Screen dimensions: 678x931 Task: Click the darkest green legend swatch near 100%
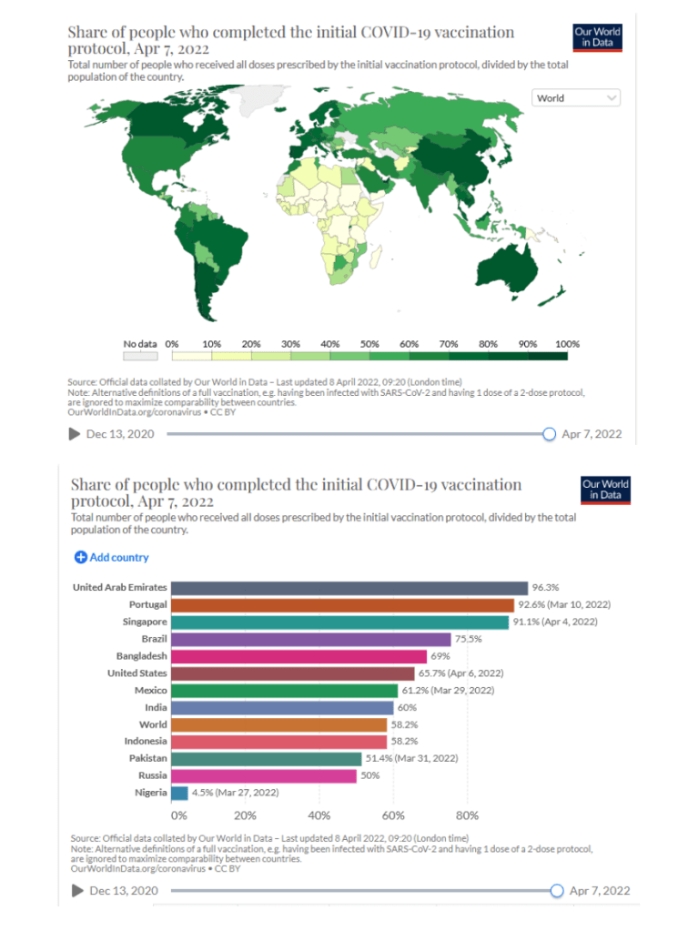pyautogui.click(x=547, y=356)
